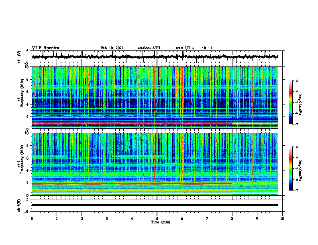Click time axis tick label '4'
This screenshot has height=245, width=318.
132,219
